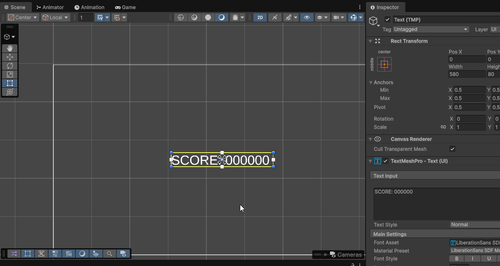Open the Text Style Normal dropdown
Screen dimensions: 500x266
[475, 225]
